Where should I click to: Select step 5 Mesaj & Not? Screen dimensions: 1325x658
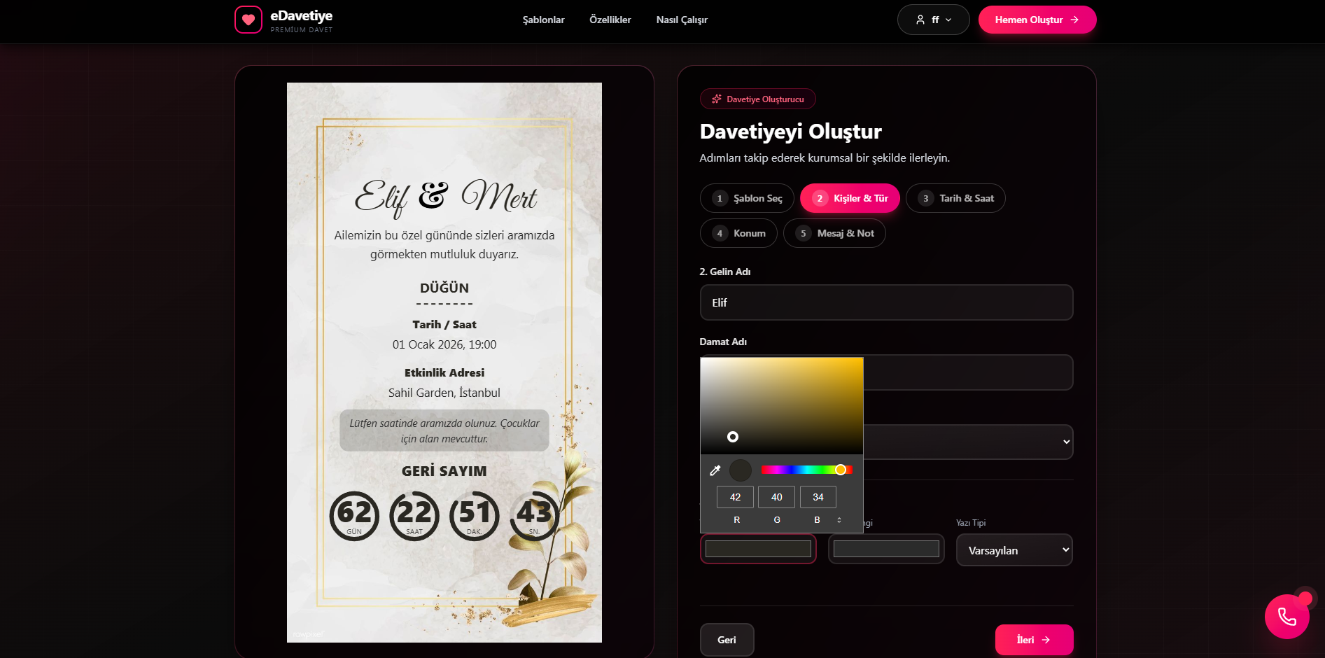click(x=834, y=233)
